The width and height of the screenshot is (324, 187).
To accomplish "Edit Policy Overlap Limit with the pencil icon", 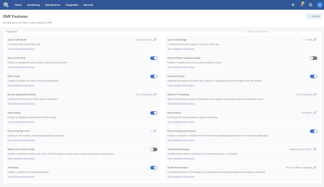I will point(155,131).
